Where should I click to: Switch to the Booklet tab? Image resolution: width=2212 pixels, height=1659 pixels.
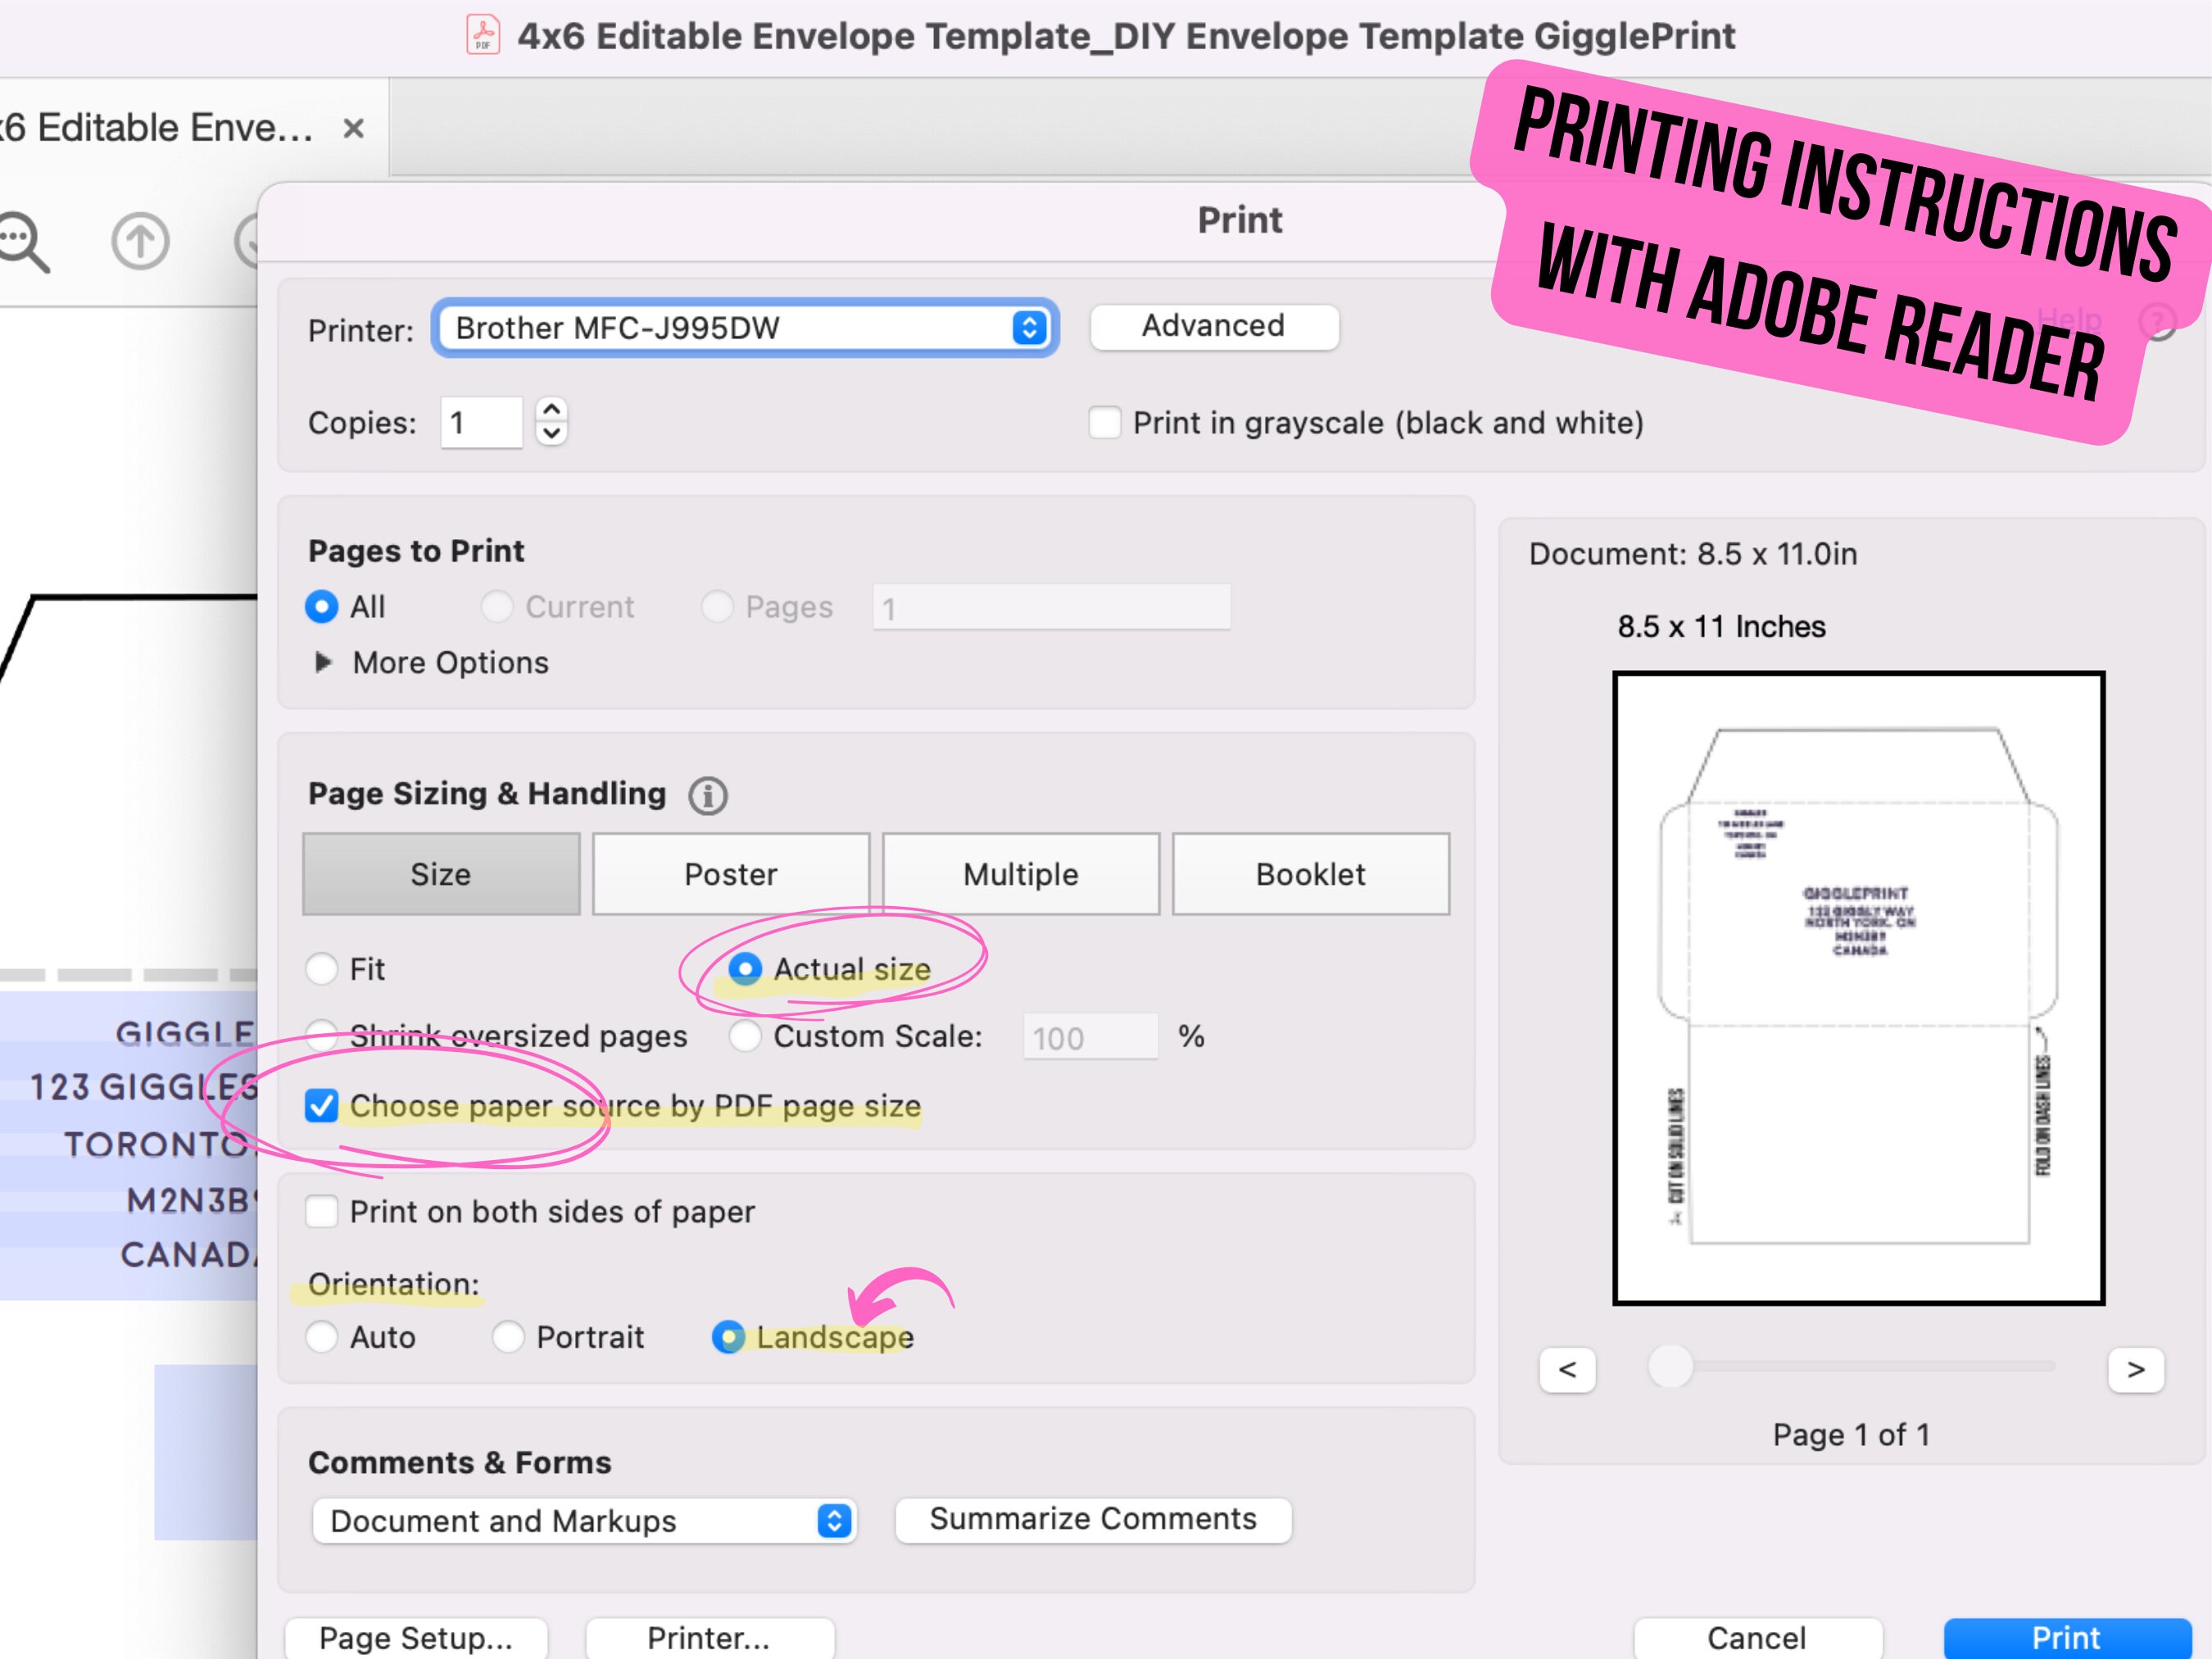1311,874
